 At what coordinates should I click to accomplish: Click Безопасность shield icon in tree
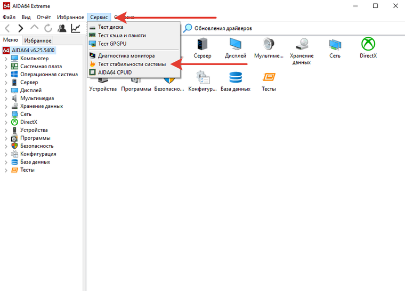tap(14, 146)
